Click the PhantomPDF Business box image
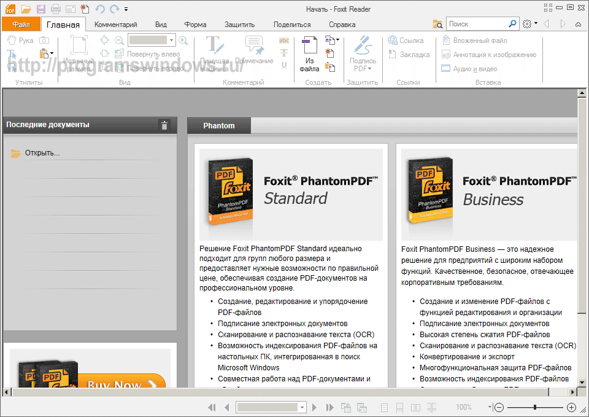Viewport: 589px width, 417px height. tap(431, 190)
